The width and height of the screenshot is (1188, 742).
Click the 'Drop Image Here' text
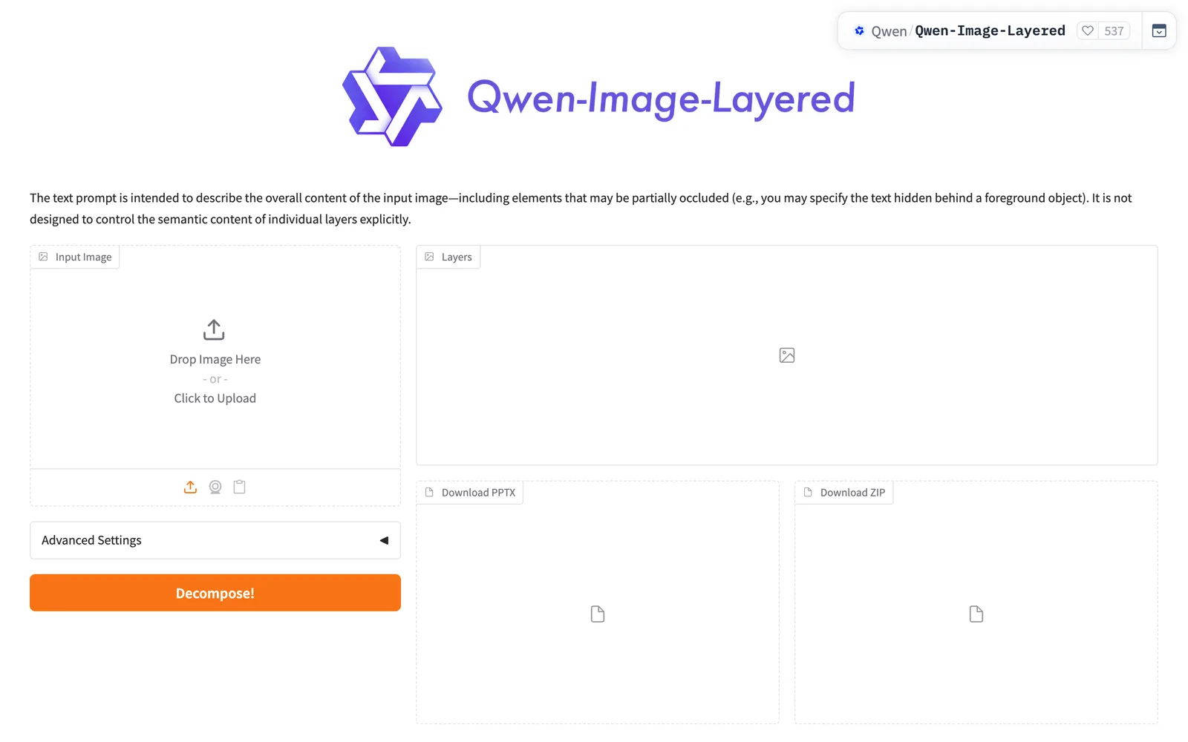click(x=215, y=359)
